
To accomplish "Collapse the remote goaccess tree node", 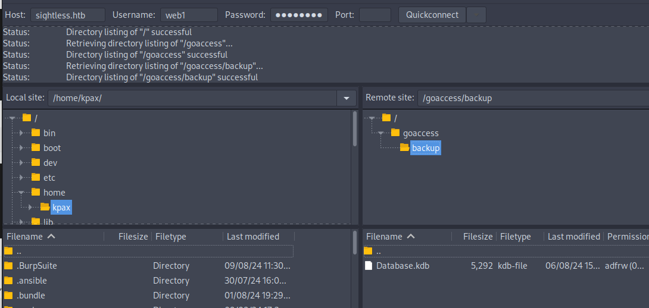I will [381, 133].
